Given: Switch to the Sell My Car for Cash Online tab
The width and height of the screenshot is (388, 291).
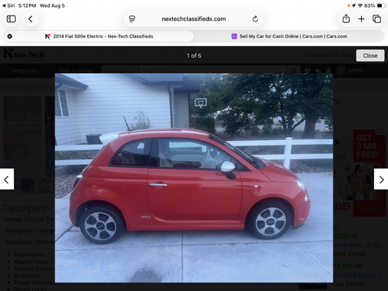Looking at the screenshot, I should [289, 36].
